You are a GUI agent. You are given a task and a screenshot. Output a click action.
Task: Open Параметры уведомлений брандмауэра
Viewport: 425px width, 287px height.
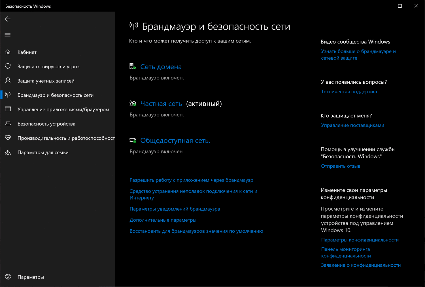coord(175,209)
